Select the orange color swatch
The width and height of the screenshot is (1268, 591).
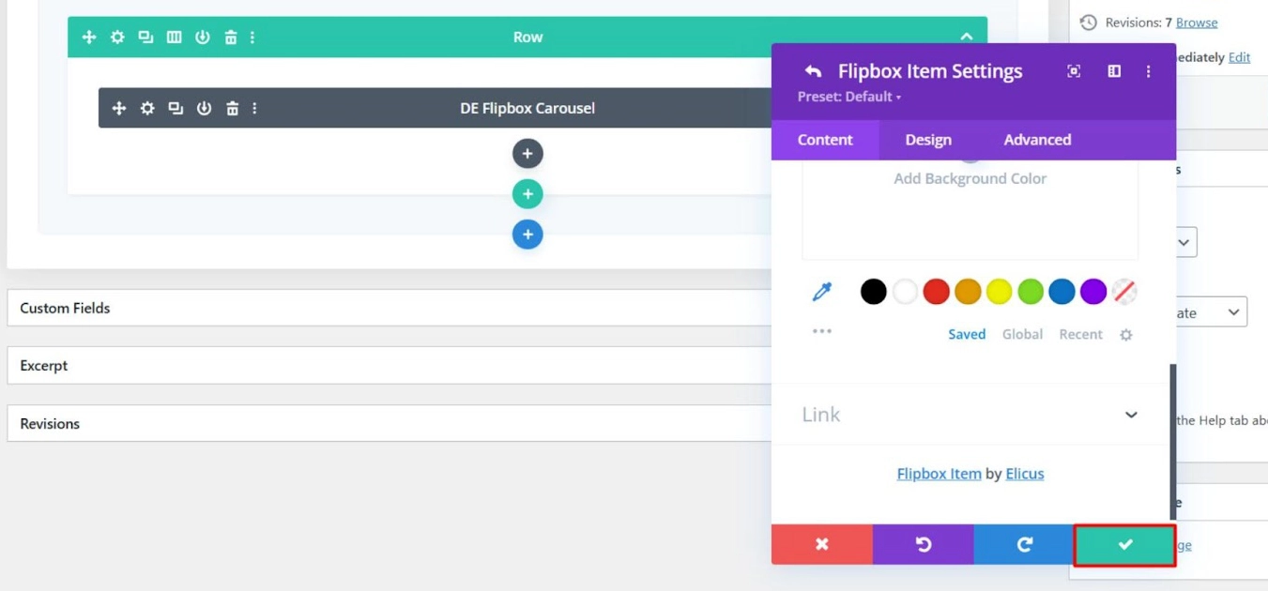click(968, 292)
